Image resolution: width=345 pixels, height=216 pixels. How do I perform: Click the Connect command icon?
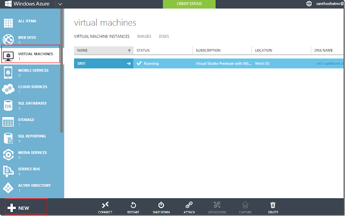tap(105, 205)
